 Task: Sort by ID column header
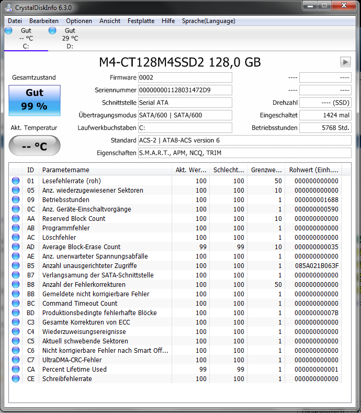30,170
